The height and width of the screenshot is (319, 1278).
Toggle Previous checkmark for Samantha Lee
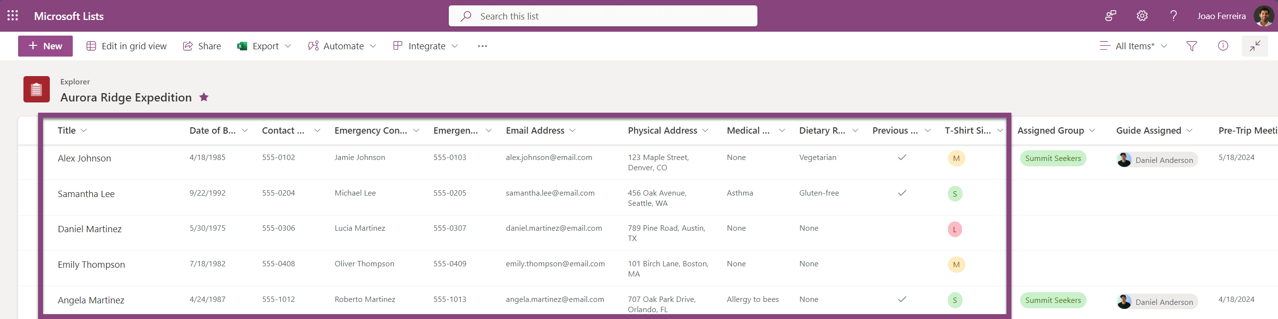coord(902,193)
